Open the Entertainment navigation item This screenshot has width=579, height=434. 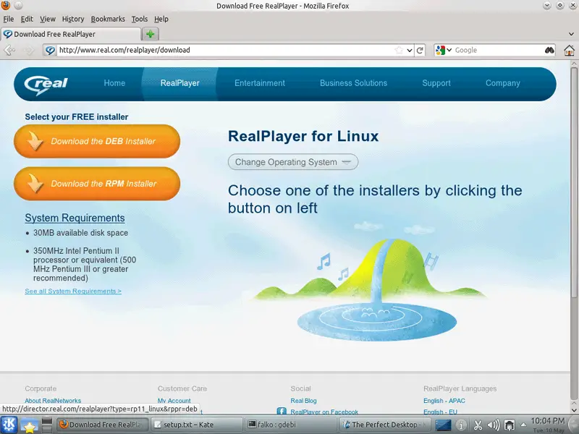point(260,83)
